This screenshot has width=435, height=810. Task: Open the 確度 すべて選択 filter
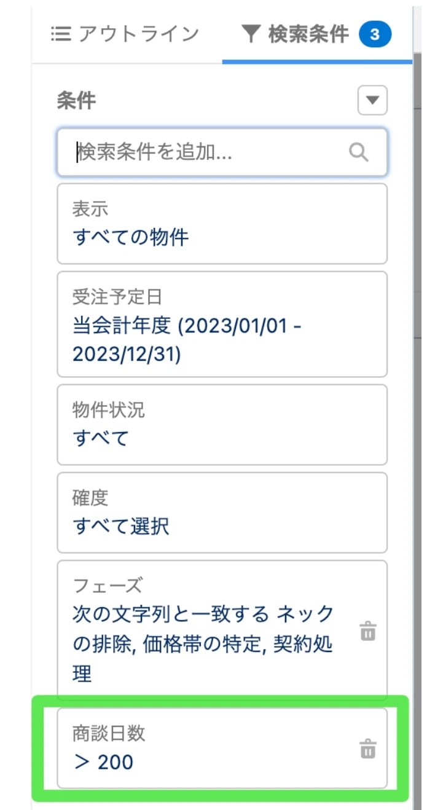[222, 513]
